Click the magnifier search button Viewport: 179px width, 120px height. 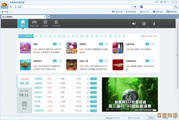tap(176, 7)
